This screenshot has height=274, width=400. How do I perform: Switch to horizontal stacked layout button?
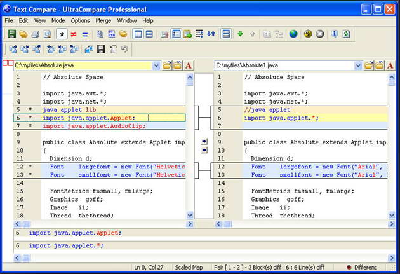149,34
